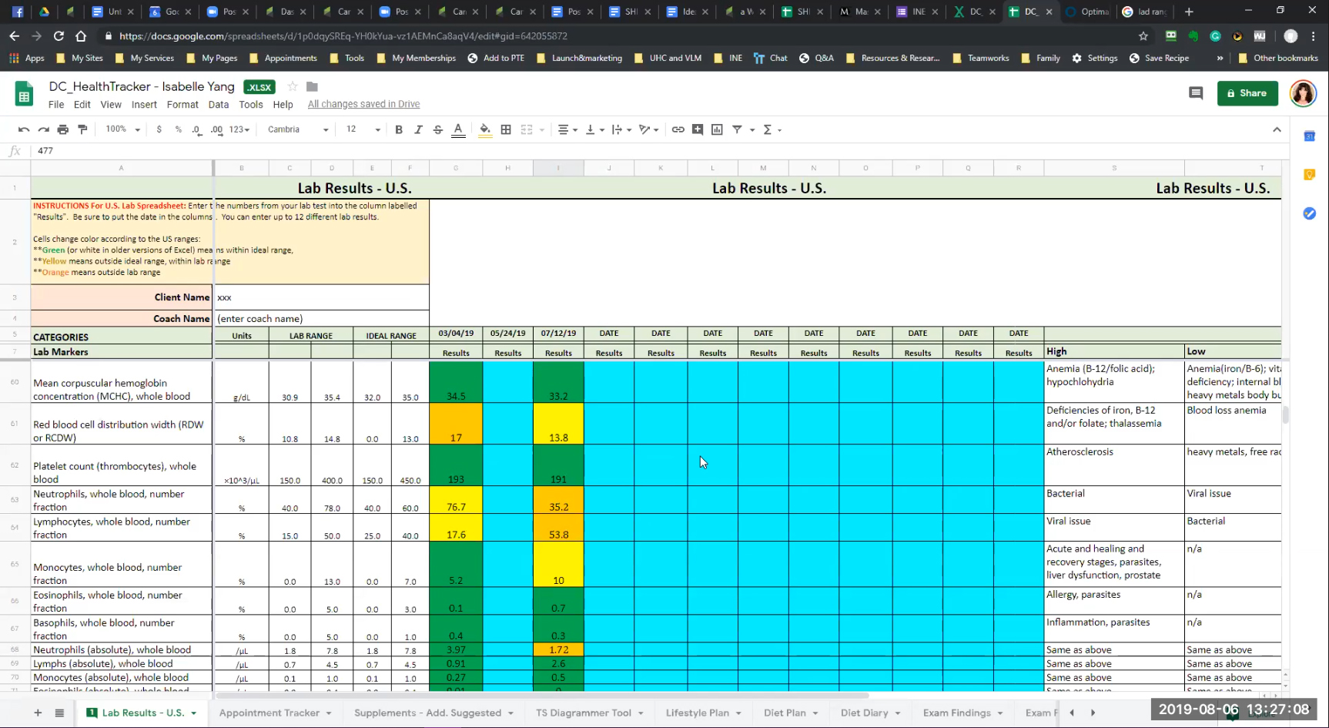The height and width of the screenshot is (728, 1329).
Task: Open comment history in the header
Action: tap(1195, 93)
